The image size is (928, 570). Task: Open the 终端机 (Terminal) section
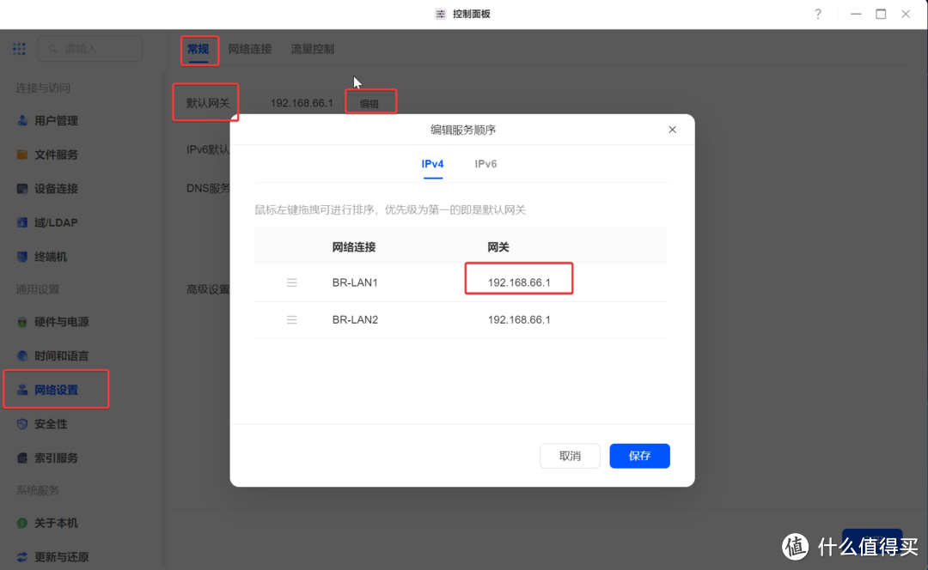point(55,256)
